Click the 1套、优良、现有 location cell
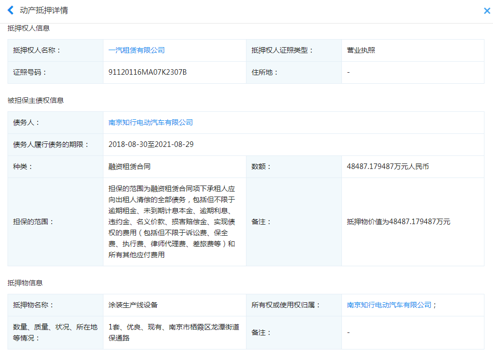The height and width of the screenshot is (352, 493). click(174, 332)
